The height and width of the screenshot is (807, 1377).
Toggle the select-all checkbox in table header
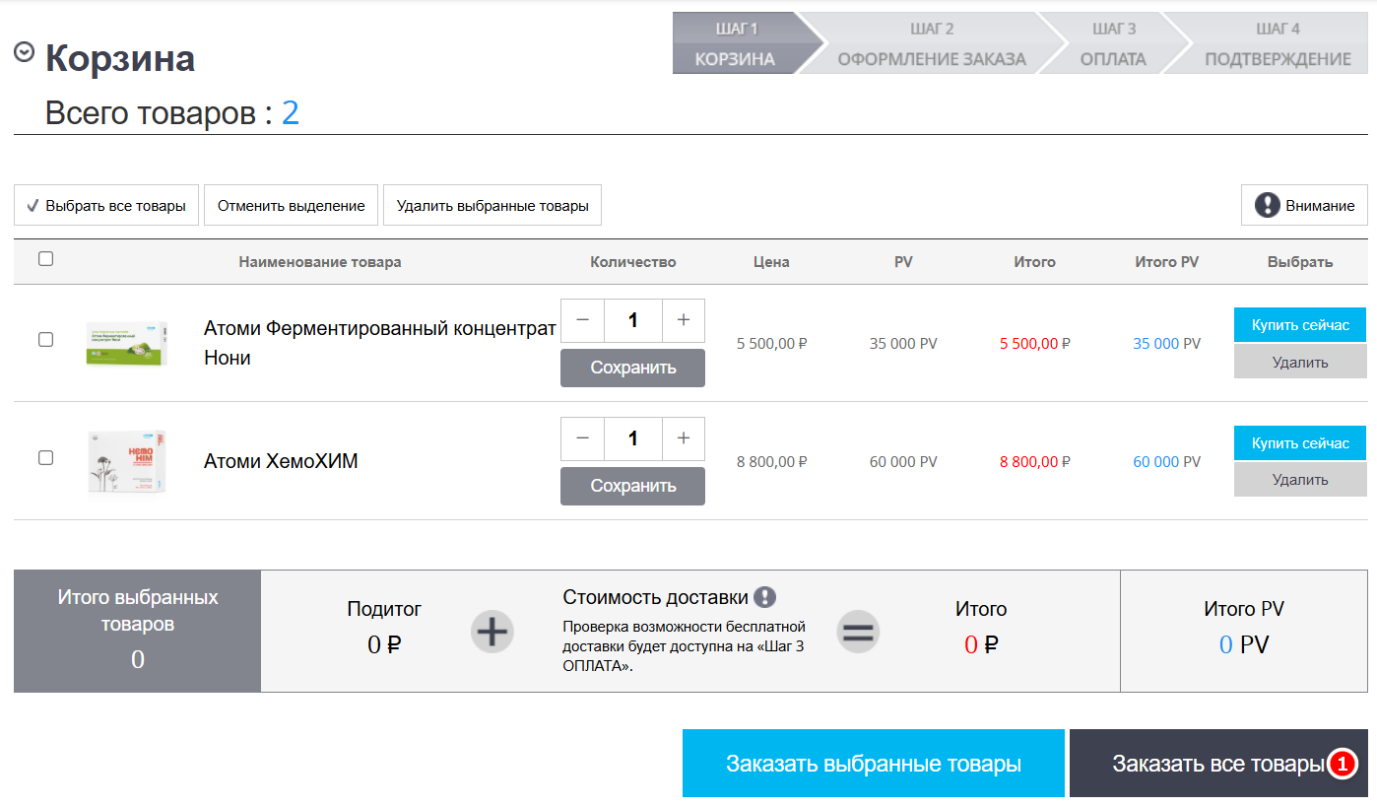tap(45, 260)
